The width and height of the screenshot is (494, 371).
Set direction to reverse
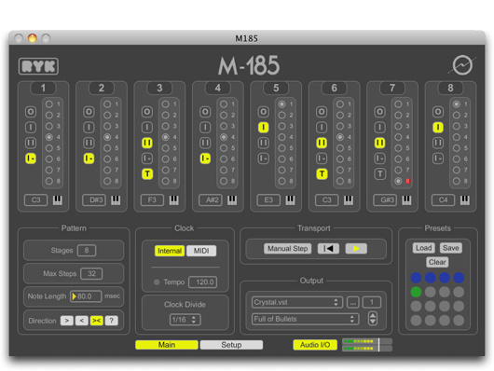pos(82,321)
